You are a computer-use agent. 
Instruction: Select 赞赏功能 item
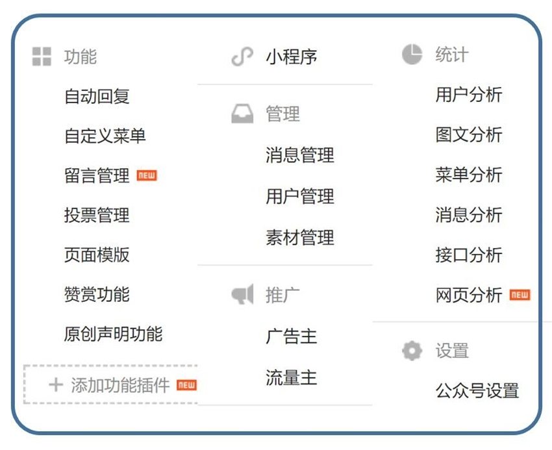click(x=97, y=294)
